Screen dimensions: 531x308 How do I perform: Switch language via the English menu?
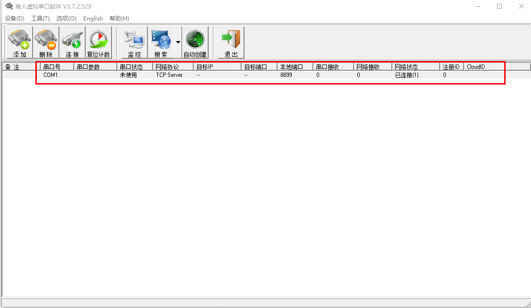tap(93, 19)
